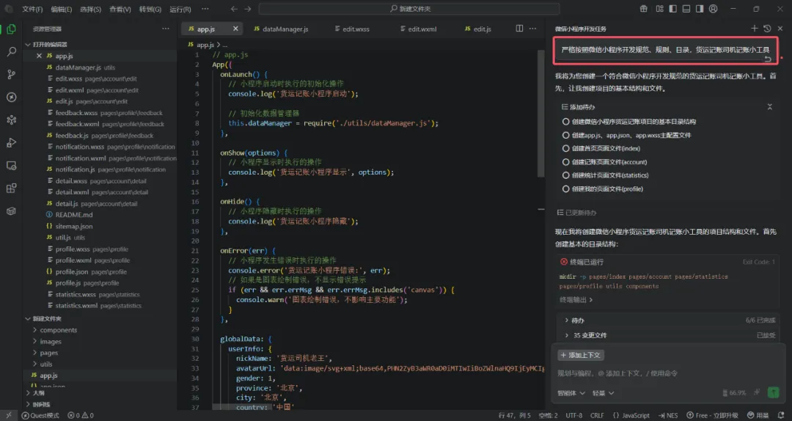Click the cube icon at activity bar bottom
792x421 pixels.
coord(11,211)
